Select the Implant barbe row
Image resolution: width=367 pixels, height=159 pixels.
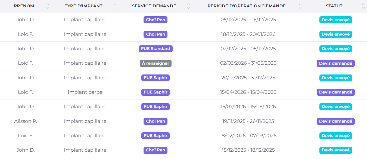(x=85, y=92)
